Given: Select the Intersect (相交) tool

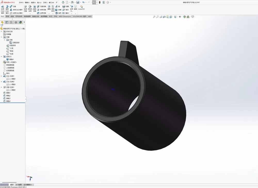Looking at the screenshot, I should pos(66,10).
